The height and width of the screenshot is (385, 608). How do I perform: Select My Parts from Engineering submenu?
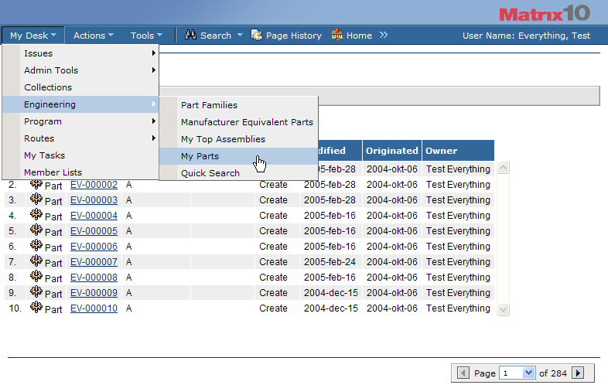(200, 156)
